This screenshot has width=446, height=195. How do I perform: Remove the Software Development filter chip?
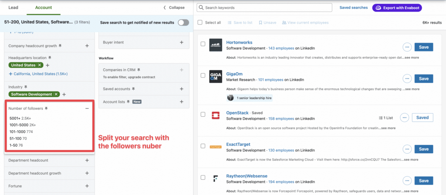(56, 94)
